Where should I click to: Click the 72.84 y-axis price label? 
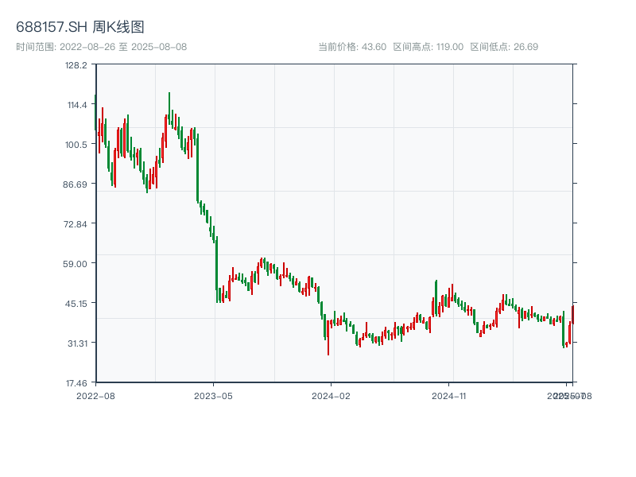(76, 224)
